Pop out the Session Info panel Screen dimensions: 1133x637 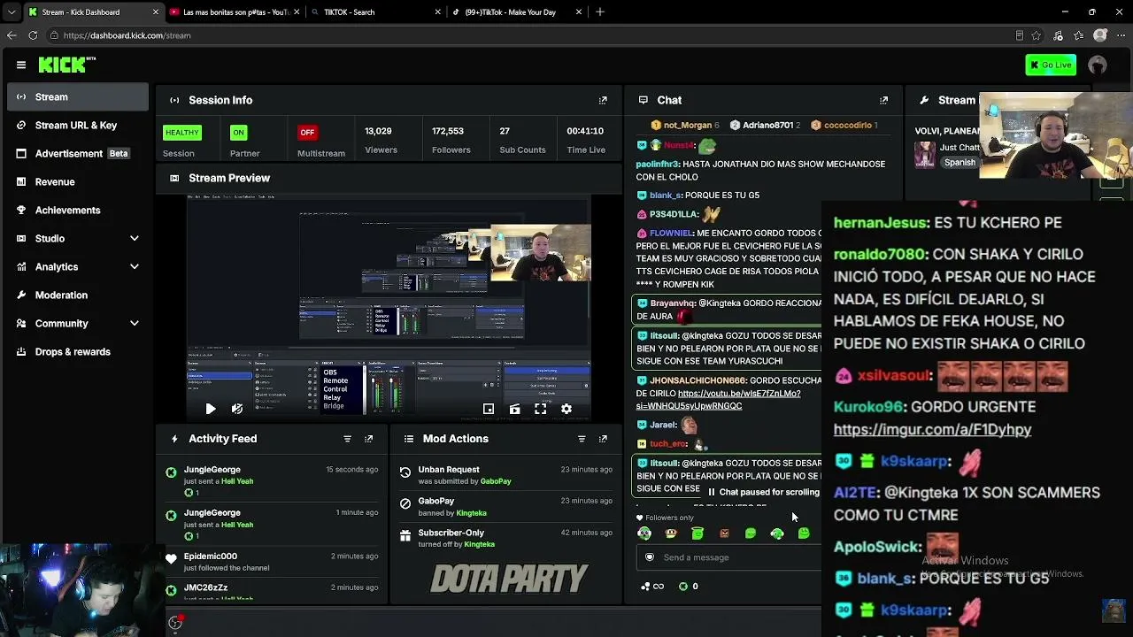coord(603,100)
